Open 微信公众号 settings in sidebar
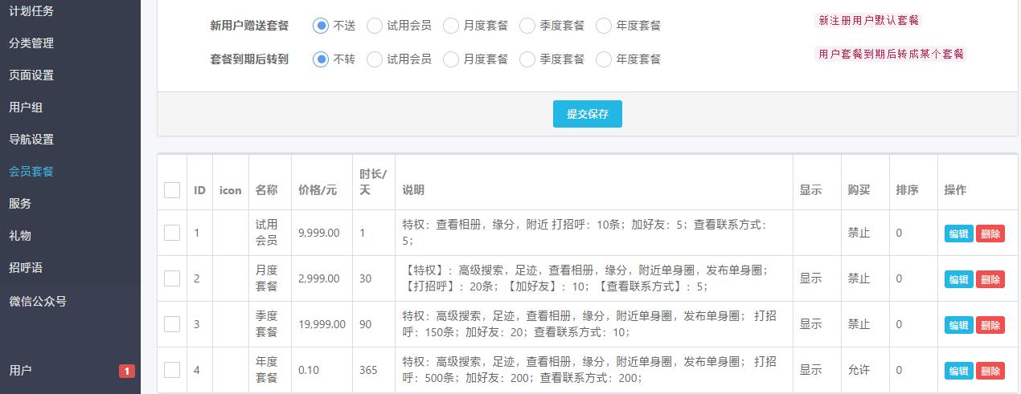 point(37,302)
